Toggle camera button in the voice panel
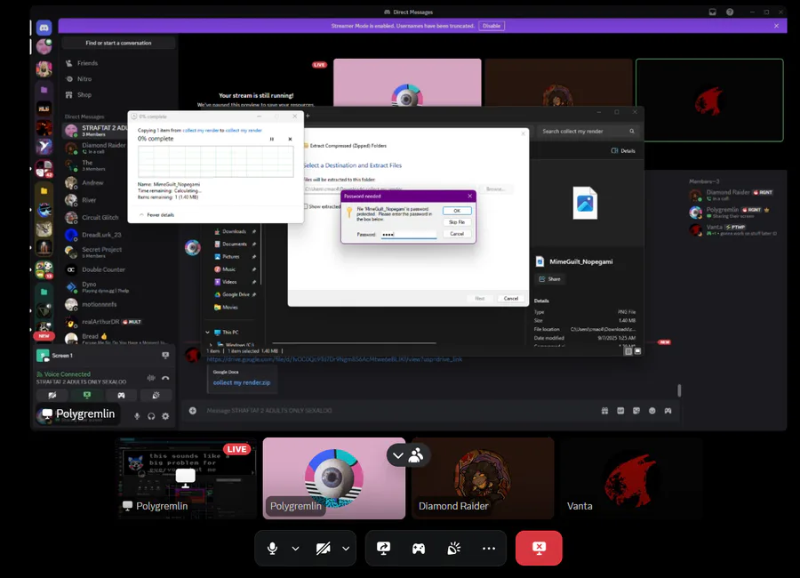 click(x=52, y=395)
